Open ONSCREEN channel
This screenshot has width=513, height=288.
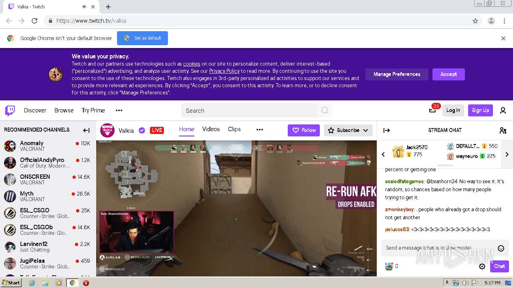[48, 180]
